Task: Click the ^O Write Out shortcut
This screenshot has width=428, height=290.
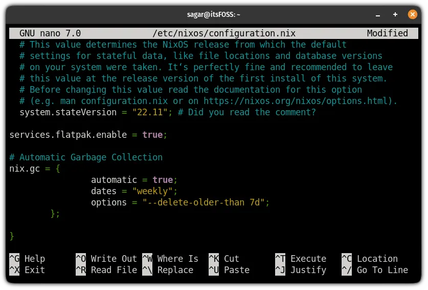Action: click(106, 259)
